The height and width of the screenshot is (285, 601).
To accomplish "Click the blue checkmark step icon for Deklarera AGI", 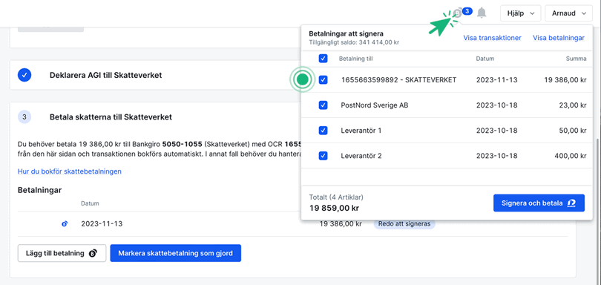I will point(24,75).
